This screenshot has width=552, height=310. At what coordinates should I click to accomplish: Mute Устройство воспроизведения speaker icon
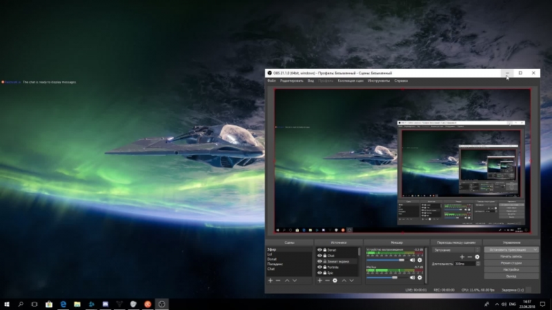(412, 260)
